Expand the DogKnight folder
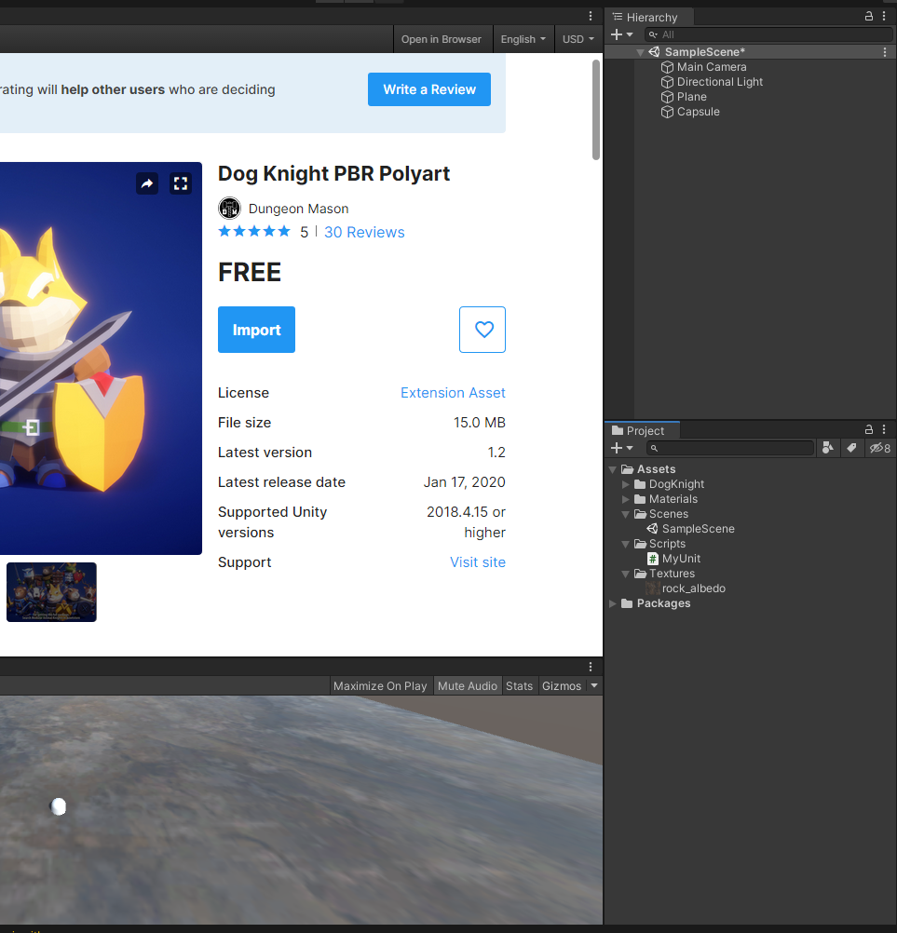The height and width of the screenshot is (933, 897). pos(626,484)
